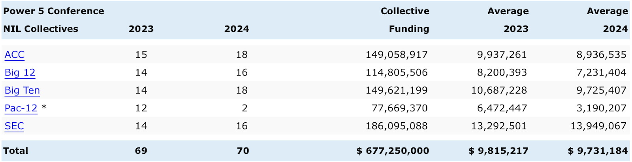Open the ACC conference link

click(15, 55)
